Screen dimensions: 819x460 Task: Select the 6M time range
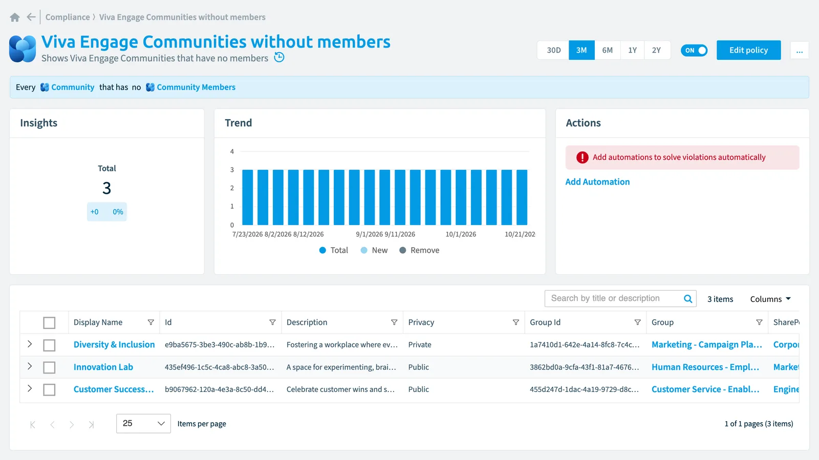[608, 50]
